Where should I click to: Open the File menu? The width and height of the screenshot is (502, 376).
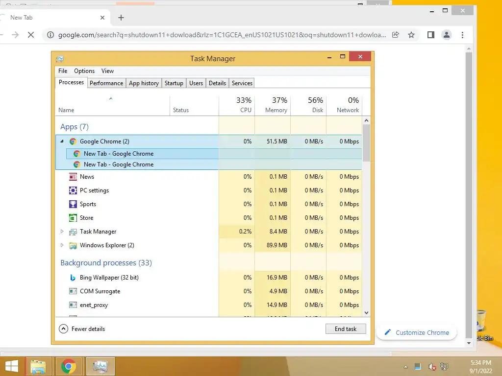point(63,71)
